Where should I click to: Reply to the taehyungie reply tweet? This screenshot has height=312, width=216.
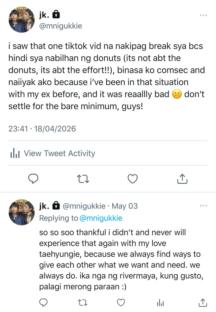43,302
